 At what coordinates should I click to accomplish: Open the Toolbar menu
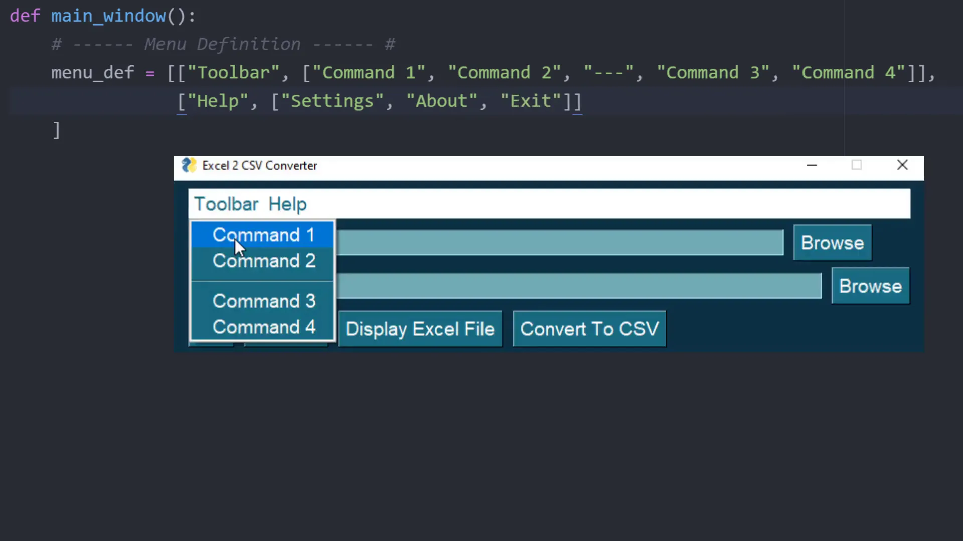click(x=226, y=204)
